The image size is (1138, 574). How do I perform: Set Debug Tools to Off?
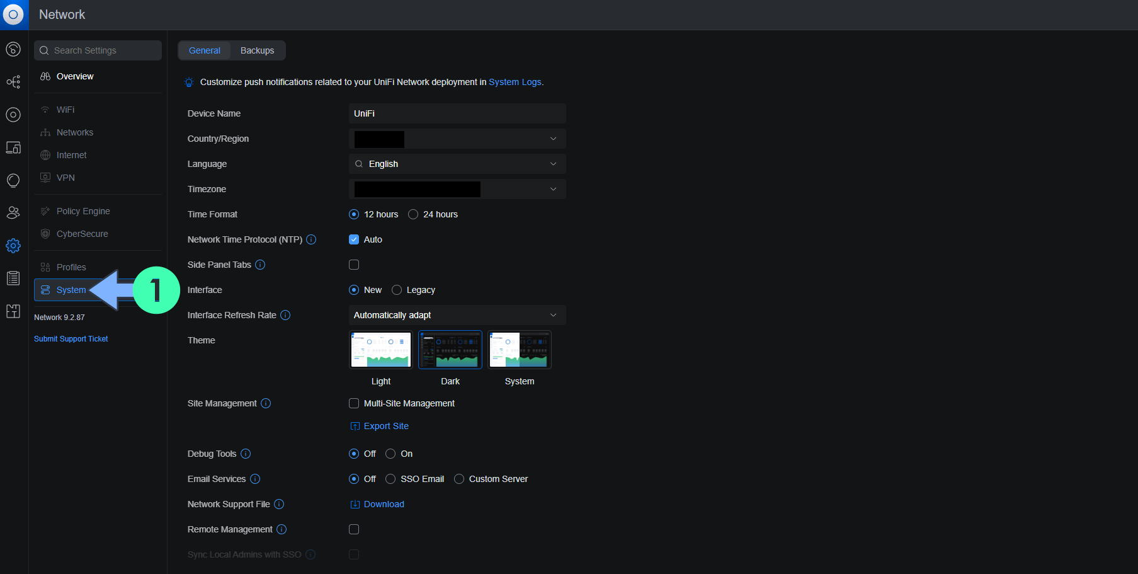pos(354,454)
